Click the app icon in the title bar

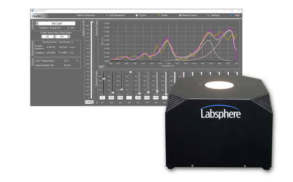[x=33, y=11]
